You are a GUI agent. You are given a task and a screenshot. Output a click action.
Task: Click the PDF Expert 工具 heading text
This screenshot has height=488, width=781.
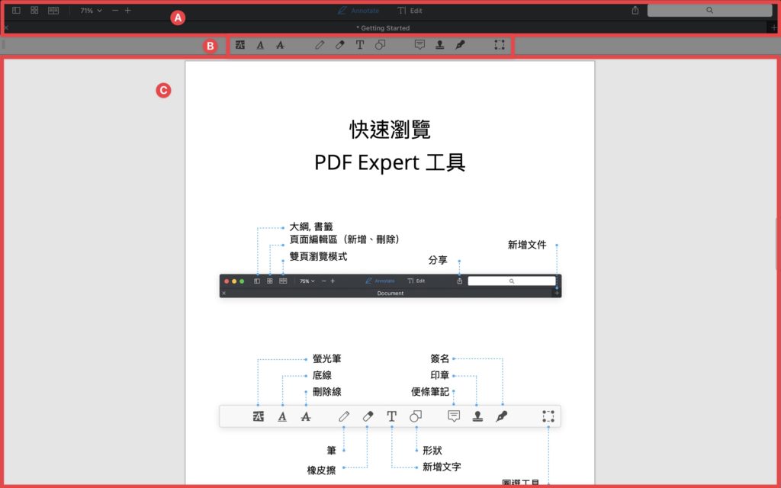click(x=390, y=162)
